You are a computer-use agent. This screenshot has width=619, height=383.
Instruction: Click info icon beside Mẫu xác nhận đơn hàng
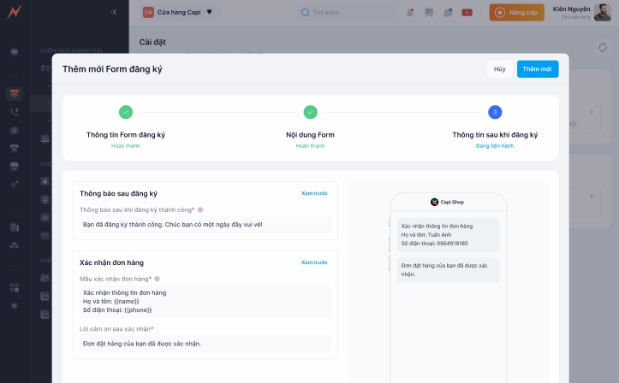pyautogui.click(x=158, y=279)
